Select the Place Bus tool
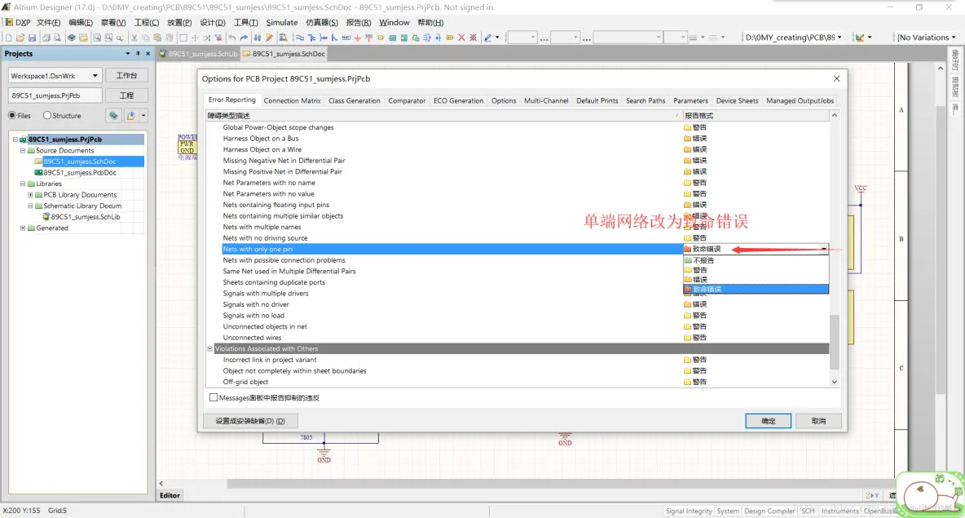The height and width of the screenshot is (518, 965). 311,38
